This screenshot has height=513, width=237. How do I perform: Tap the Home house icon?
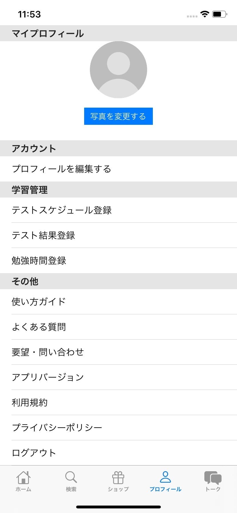pyautogui.click(x=23, y=478)
